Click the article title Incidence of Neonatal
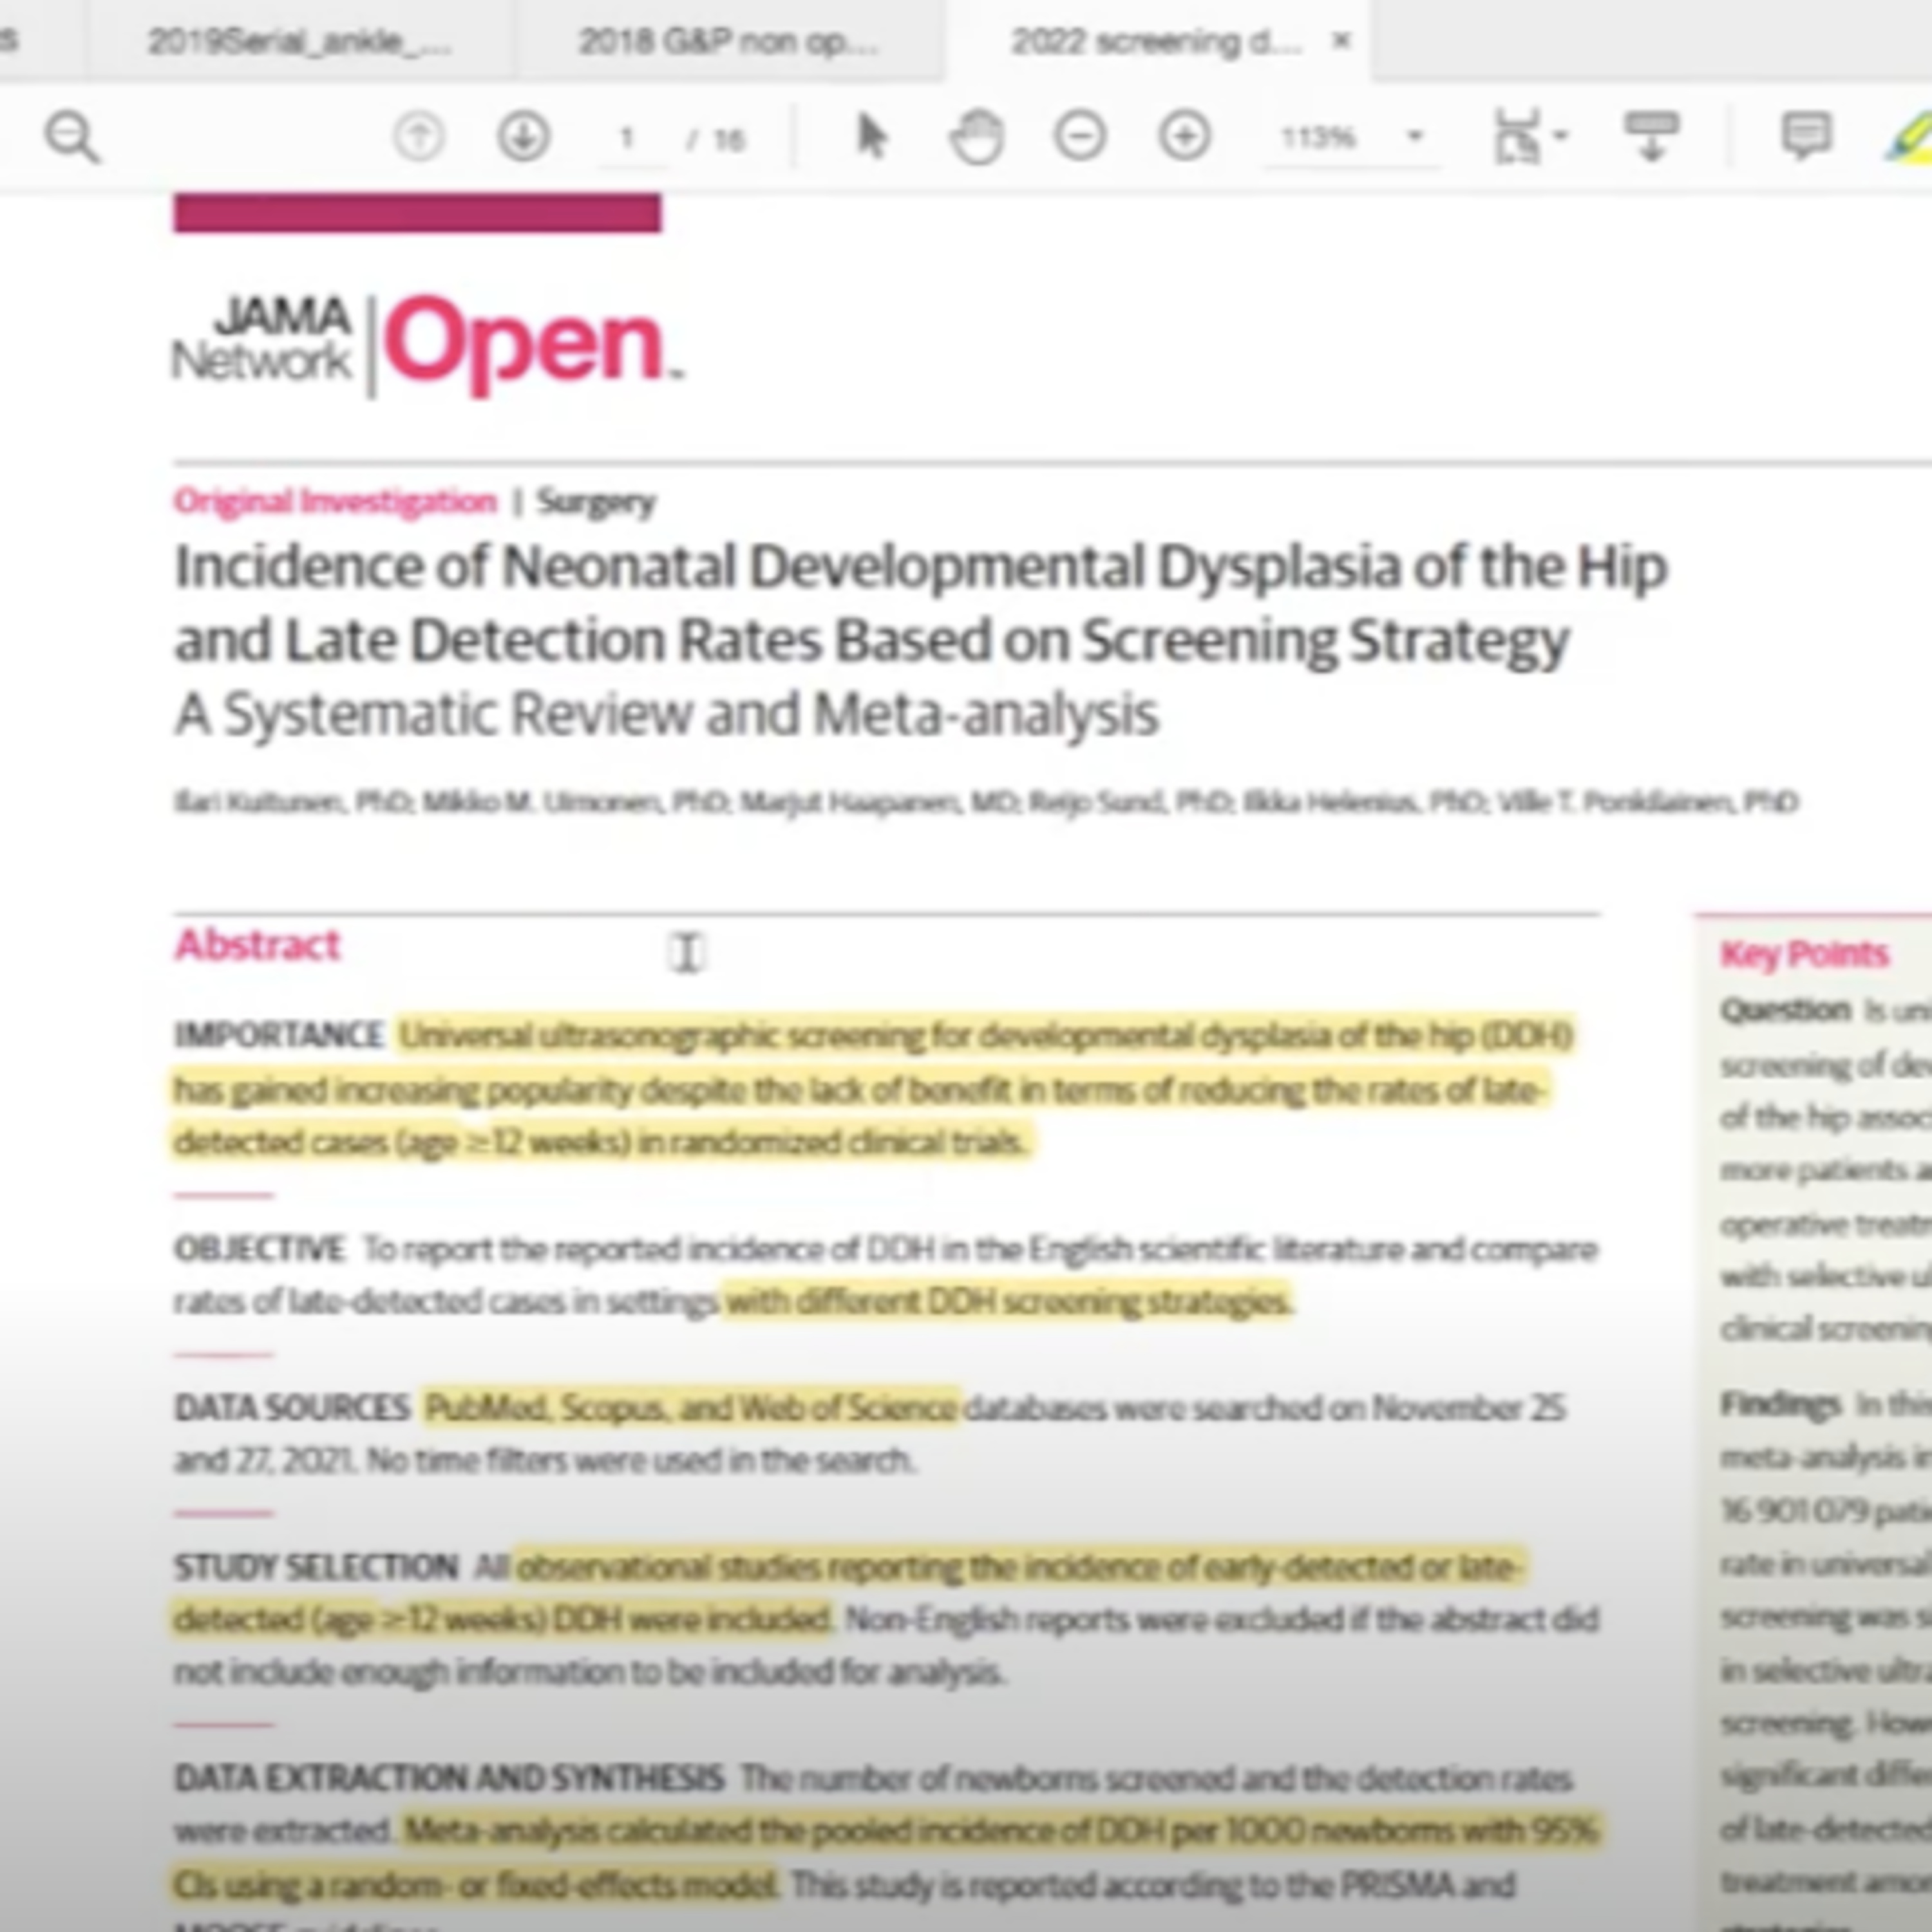Screen dimensions: 1932x1932 click(920, 603)
